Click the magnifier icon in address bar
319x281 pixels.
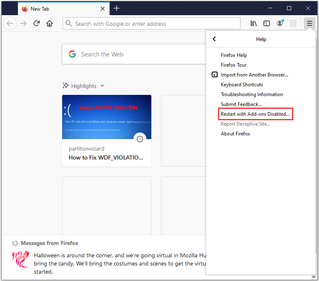[69, 23]
